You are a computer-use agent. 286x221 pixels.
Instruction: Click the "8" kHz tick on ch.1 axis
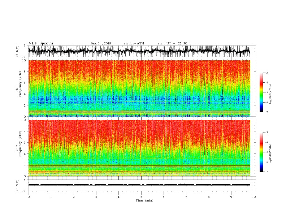[x=25, y=71]
